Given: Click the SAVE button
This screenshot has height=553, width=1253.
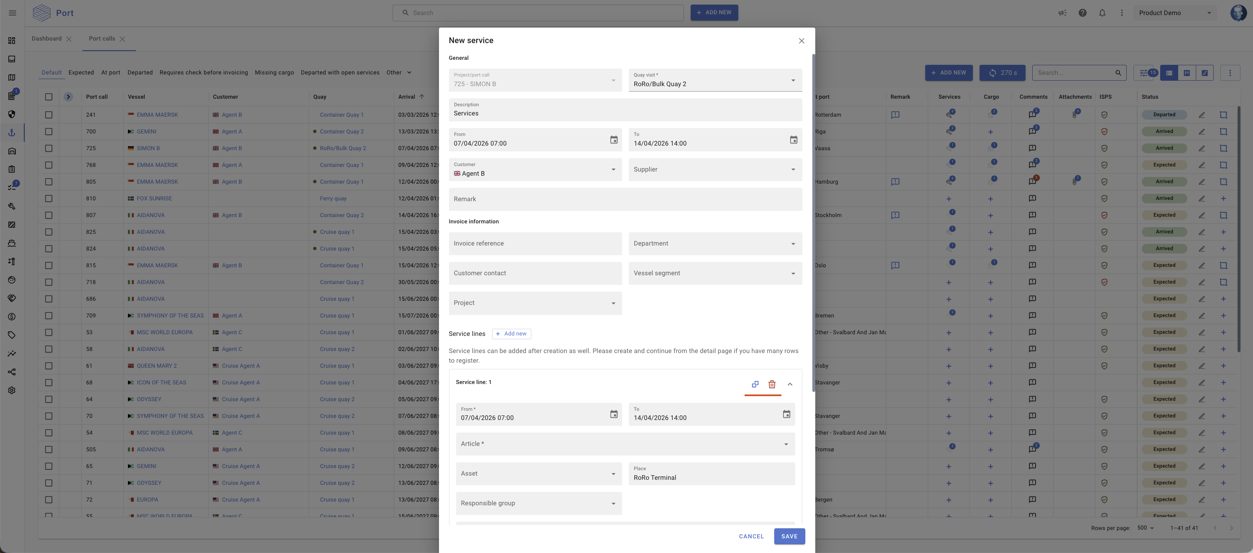Looking at the screenshot, I should (789, 536).
